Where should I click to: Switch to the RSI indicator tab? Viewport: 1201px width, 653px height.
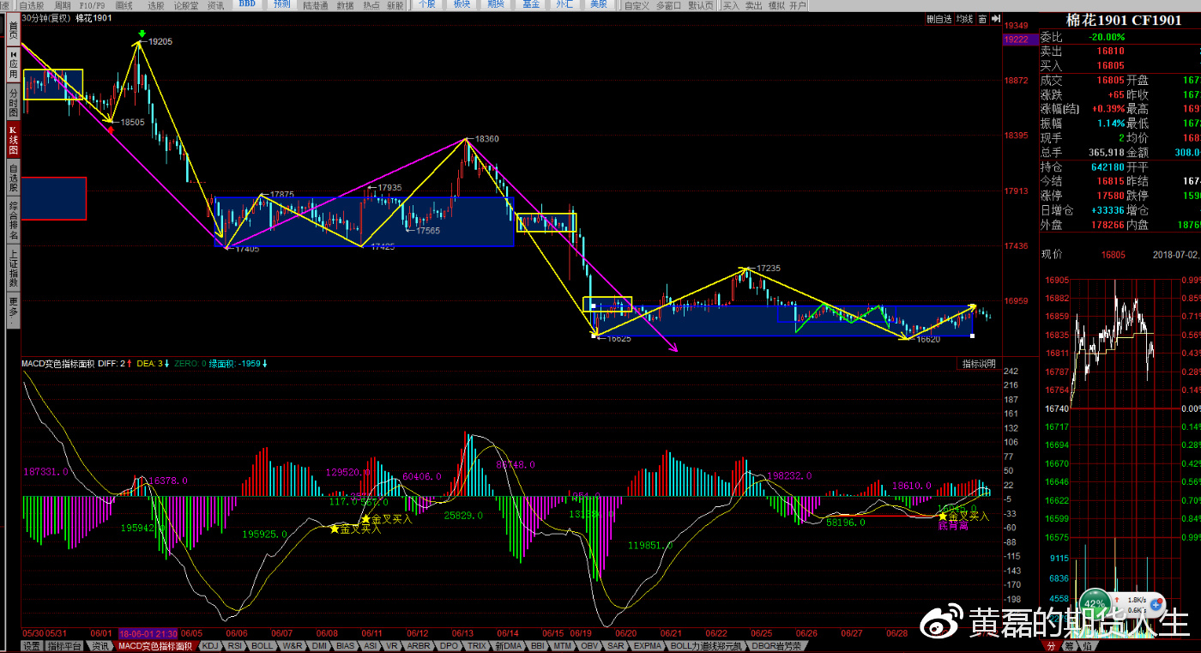(x=235, y=646)
